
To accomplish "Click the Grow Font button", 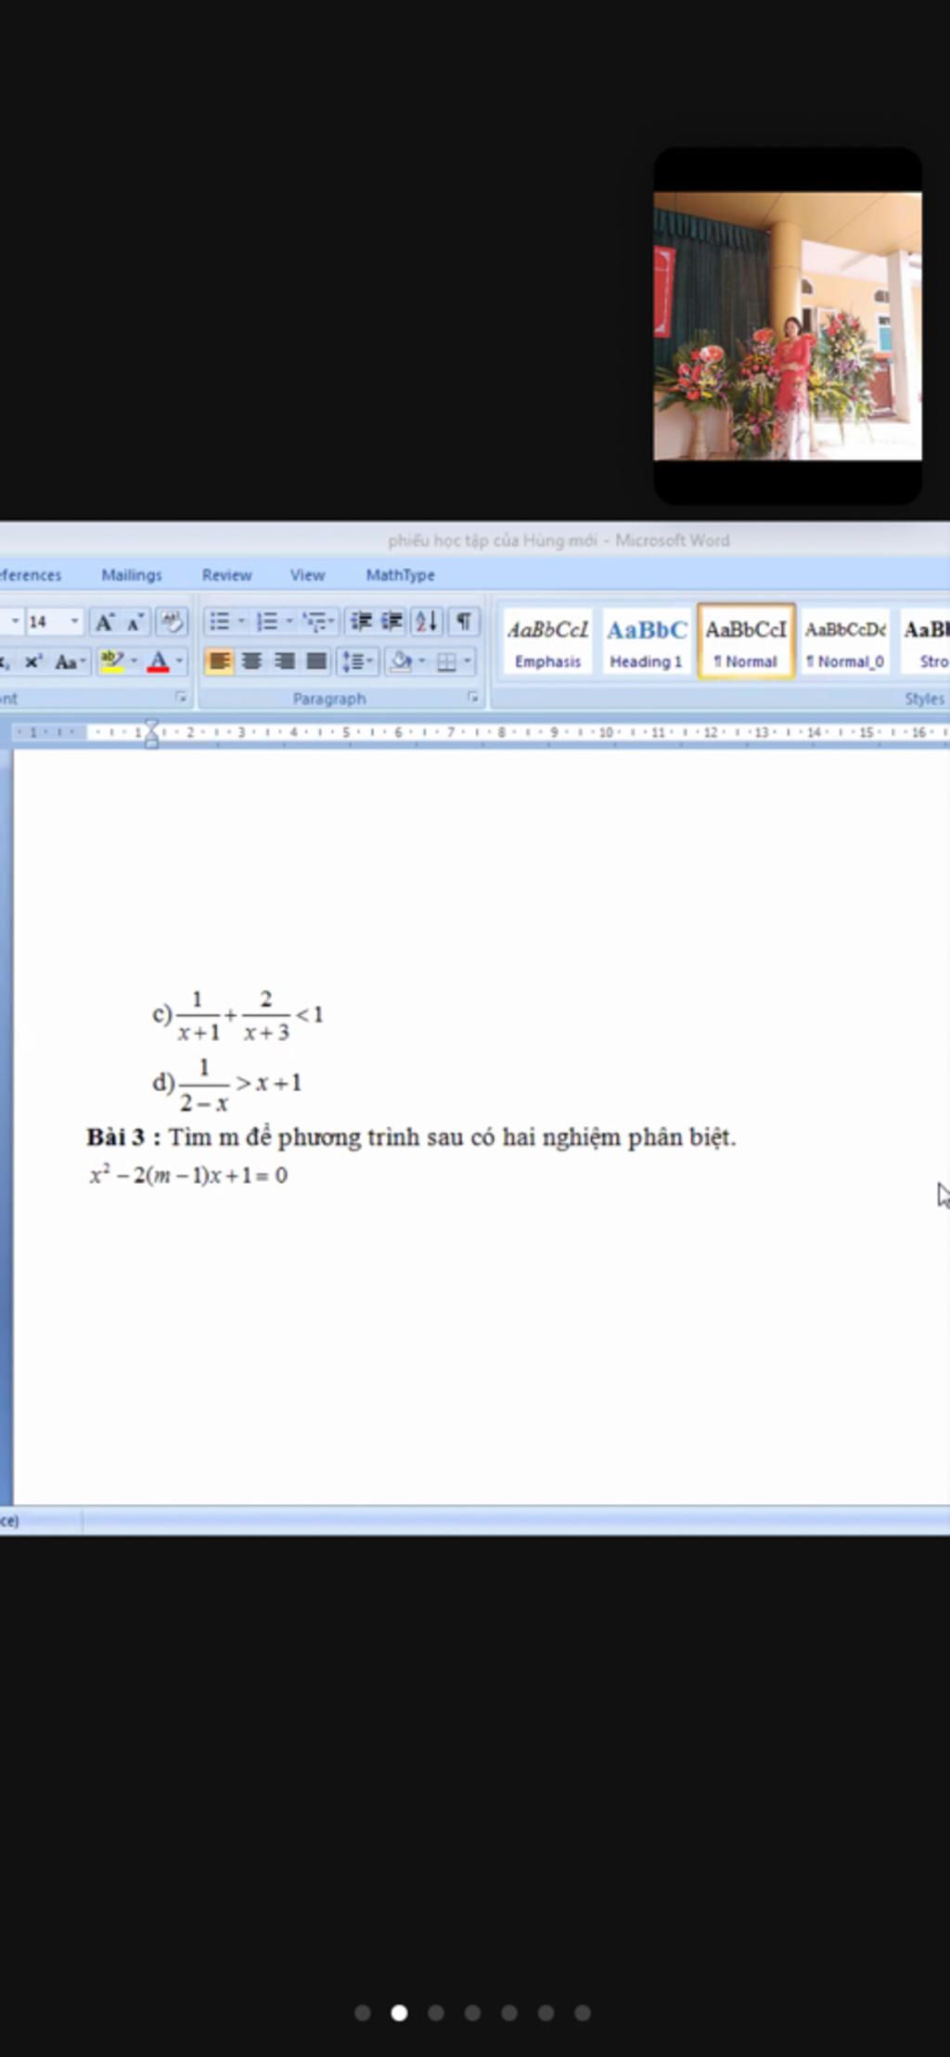I will coord(105,622).
